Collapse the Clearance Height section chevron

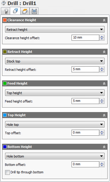[x=104, y=20]
